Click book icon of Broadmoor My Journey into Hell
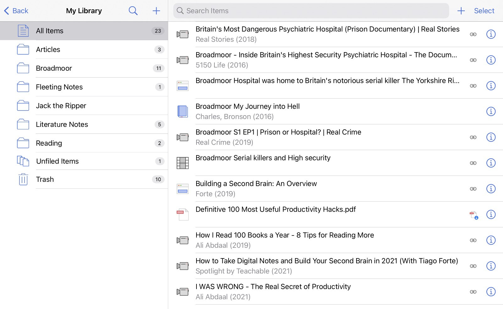Viewport: 503px width, 309px height. click(x=182, y=111)
